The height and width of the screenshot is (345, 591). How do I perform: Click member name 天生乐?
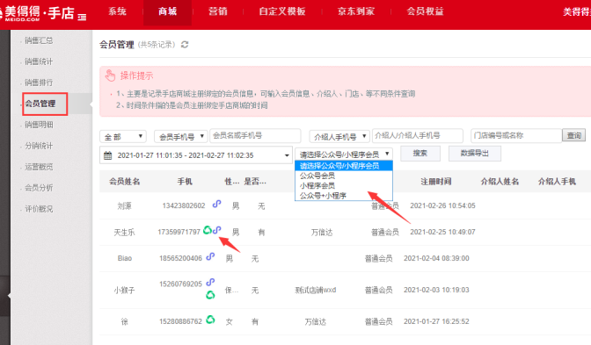tap(124, 233)
